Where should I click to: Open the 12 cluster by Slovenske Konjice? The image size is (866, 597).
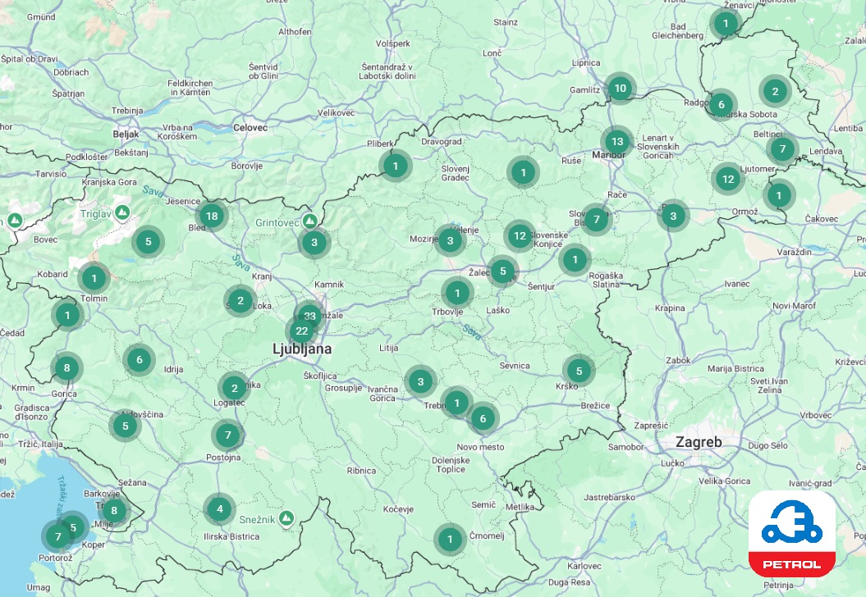coord(520,236)
